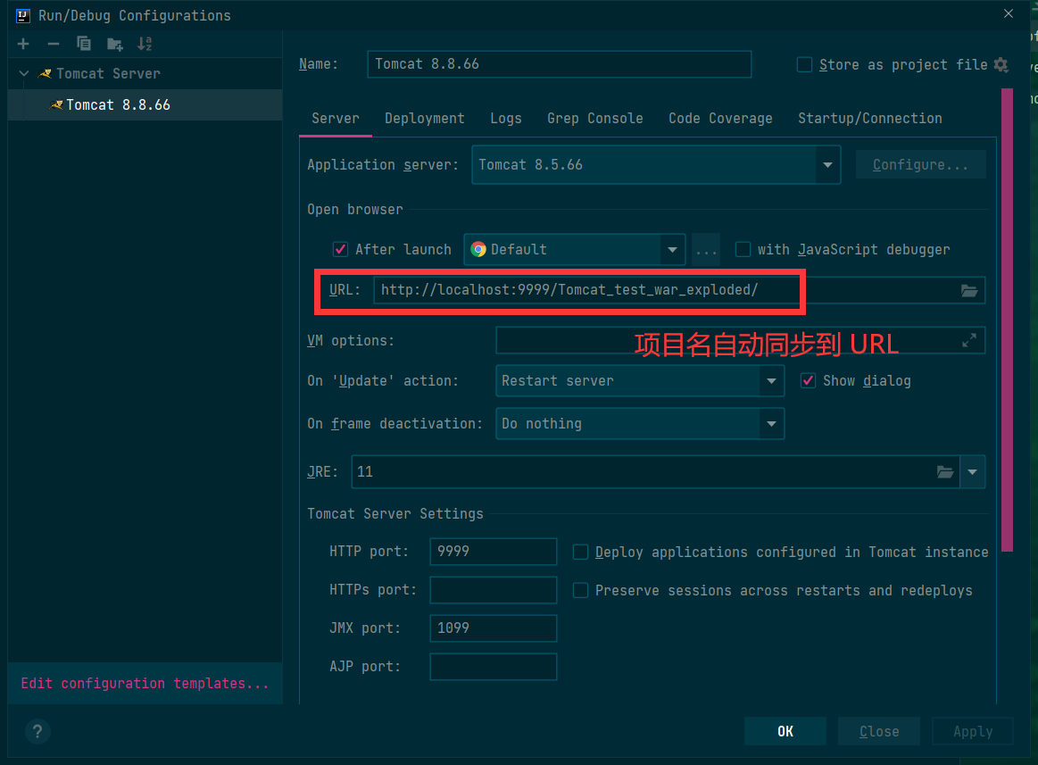Switch to the Startup/Connection tab
1038x765 pixels.
870,119
